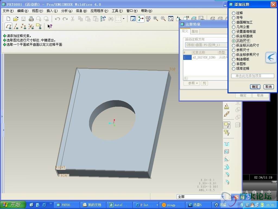Screen dimensions: 278x209
Task: Toggle datum planes display
Action: point(8,26)
